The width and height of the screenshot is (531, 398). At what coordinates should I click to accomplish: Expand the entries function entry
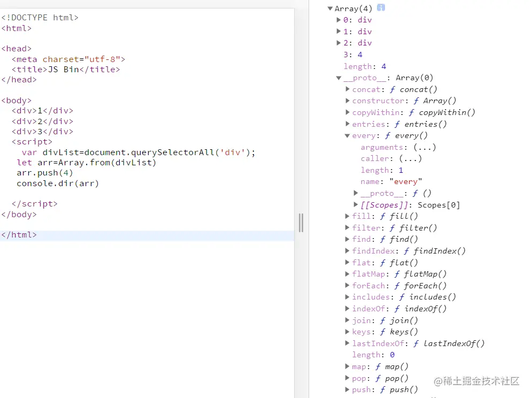tap(348, 124)
